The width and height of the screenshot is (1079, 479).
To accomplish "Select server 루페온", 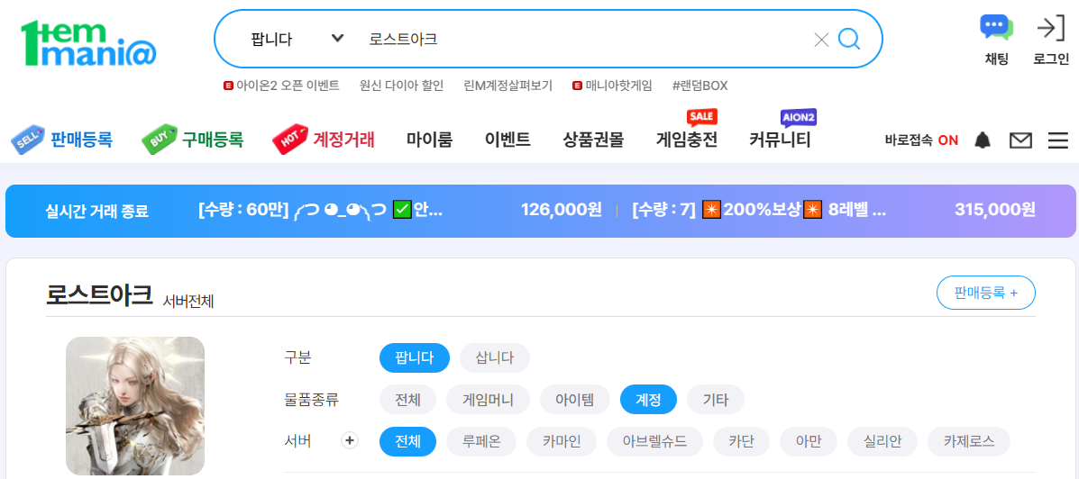I will click(x=481, y=441).
